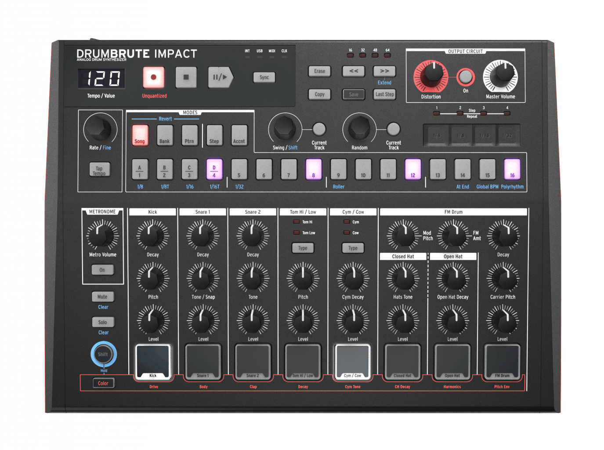
Task: Toggle the Metronome On button
Action: pos(102,270)
